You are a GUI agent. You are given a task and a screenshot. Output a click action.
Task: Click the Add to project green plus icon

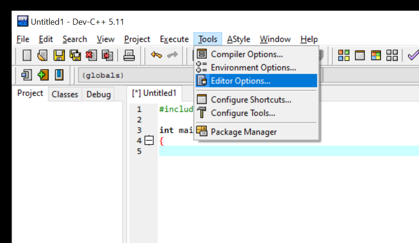click(x=43, y=75)
